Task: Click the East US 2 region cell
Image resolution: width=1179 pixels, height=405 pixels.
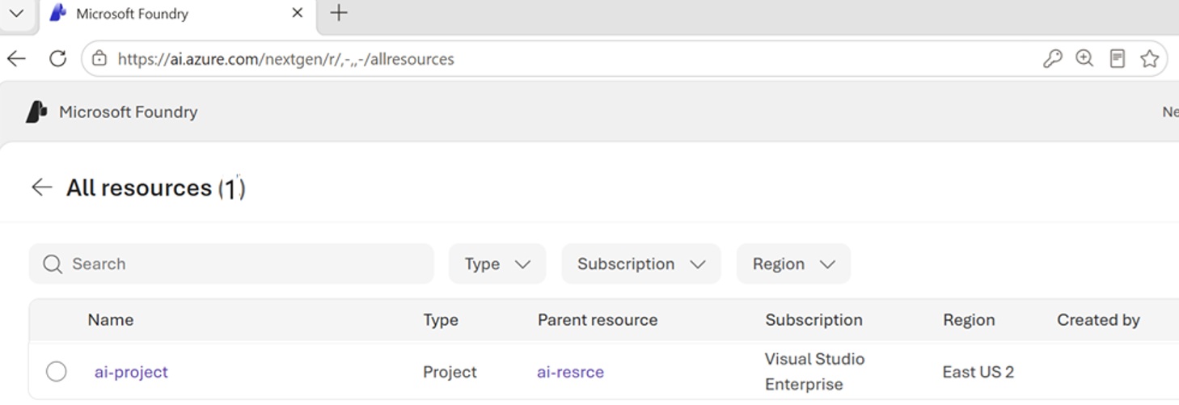Action: [x=978, y=372]
